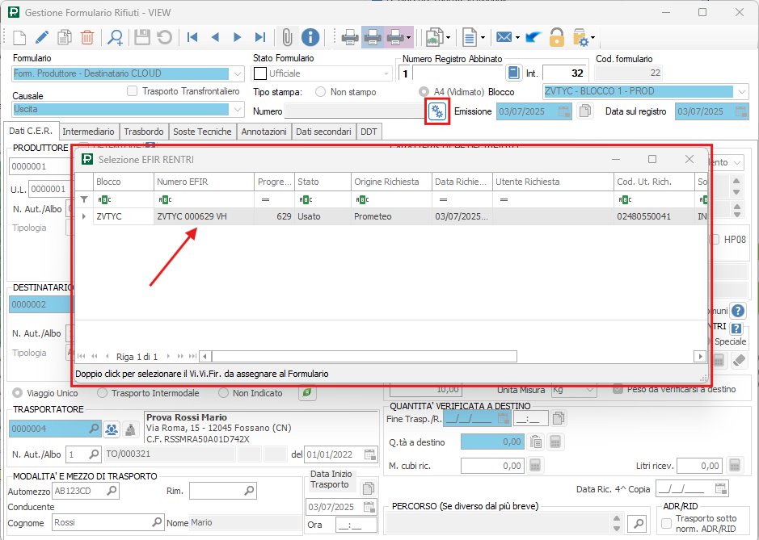Select the Non stampo radio option
Screen dimensions: 759x540
(x=321, y=92)
